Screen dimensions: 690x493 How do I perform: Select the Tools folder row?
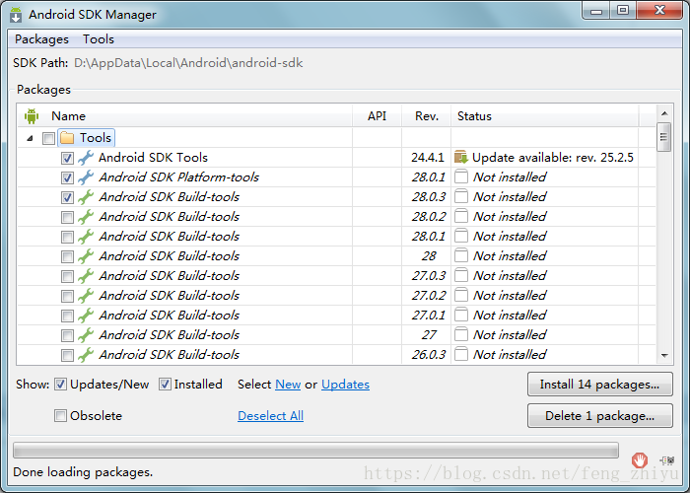87,138
